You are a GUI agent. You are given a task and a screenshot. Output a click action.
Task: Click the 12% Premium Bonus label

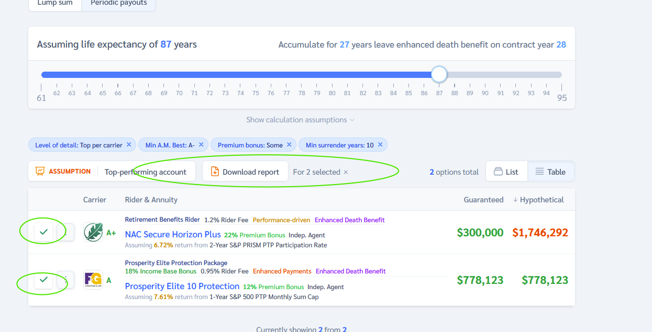[273, 287]
